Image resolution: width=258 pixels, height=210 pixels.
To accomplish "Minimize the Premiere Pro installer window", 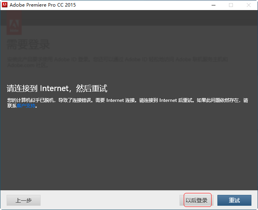I will pyautogui.click(x=213, y=5).
